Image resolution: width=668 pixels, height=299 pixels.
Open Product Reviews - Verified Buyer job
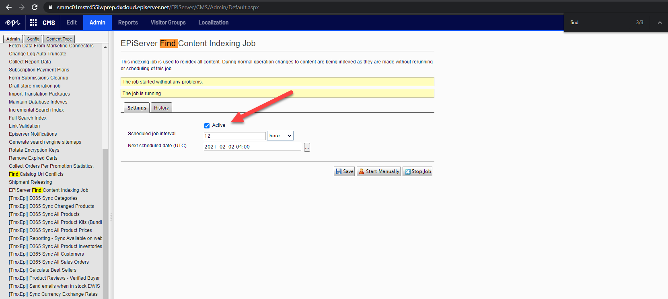(x=54, y=278)
